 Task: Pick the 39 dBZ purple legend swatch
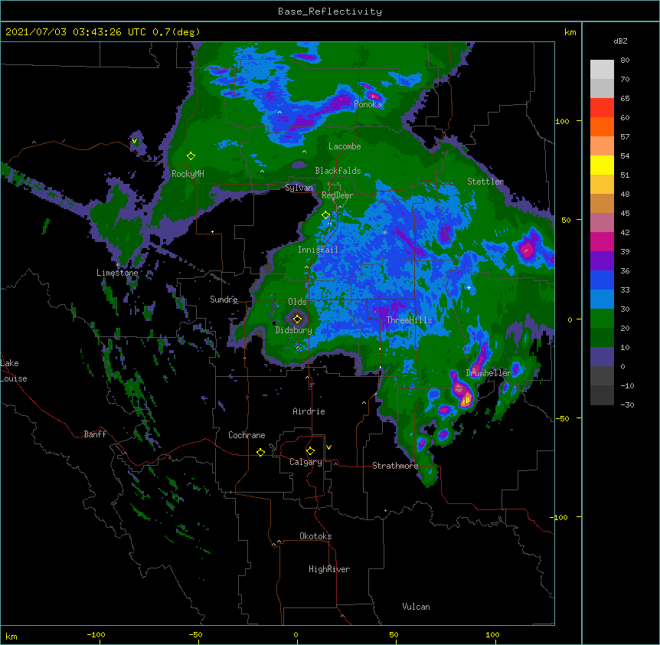pos(602,261)
